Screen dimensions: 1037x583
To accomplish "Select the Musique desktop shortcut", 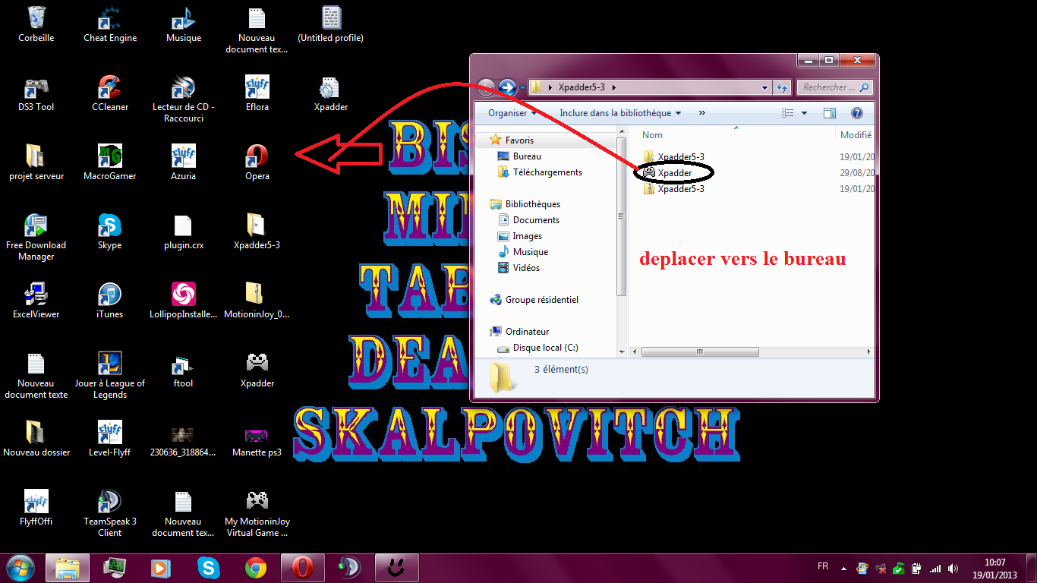I will [184, 25].
